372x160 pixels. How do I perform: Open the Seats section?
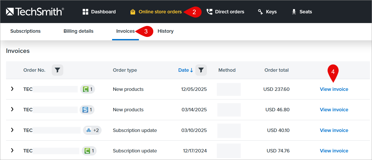302,12
